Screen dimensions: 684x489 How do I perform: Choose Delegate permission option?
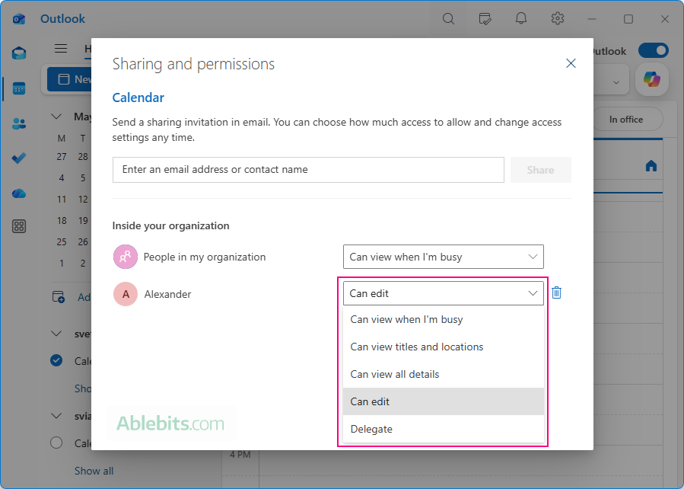pyautogui.click(x=444, y=429)
